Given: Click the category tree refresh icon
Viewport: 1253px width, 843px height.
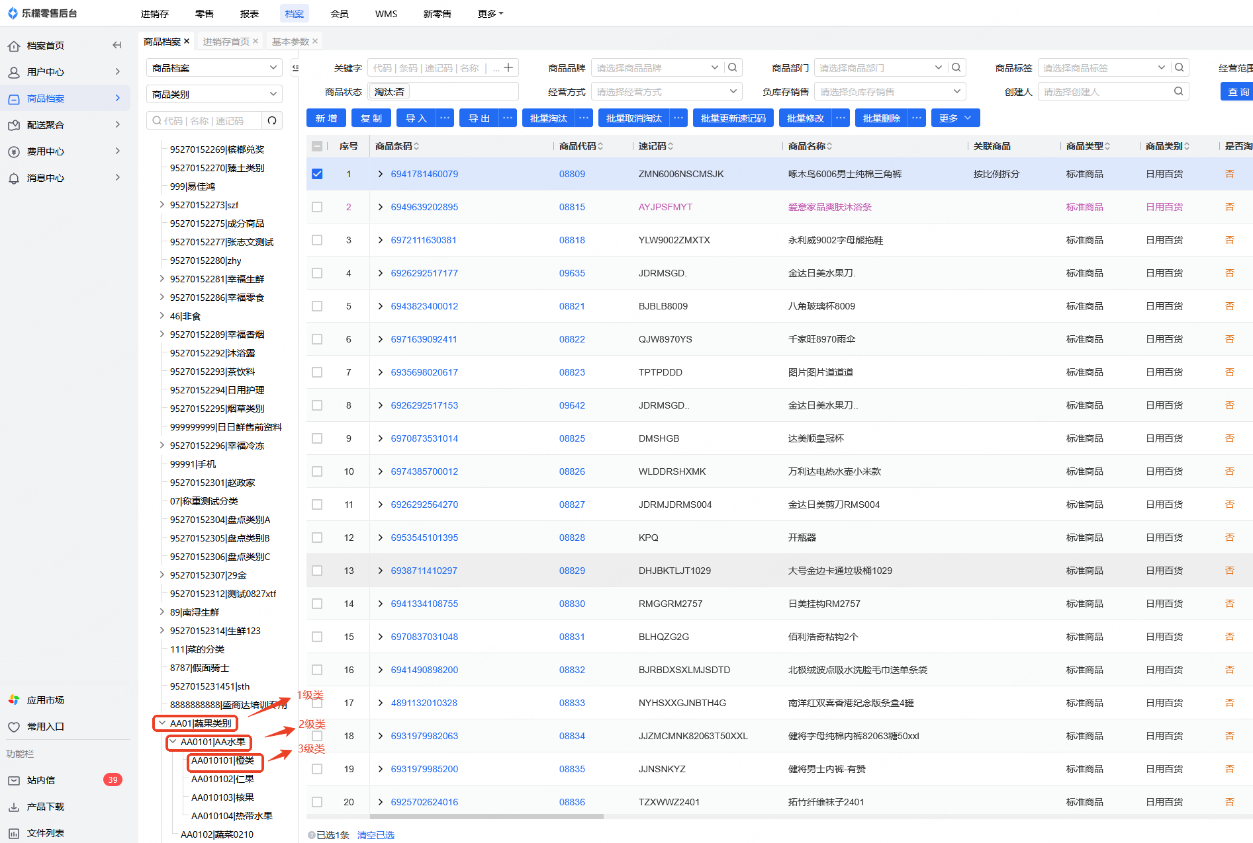Looking at the screenshot, I should coord(271,121).
